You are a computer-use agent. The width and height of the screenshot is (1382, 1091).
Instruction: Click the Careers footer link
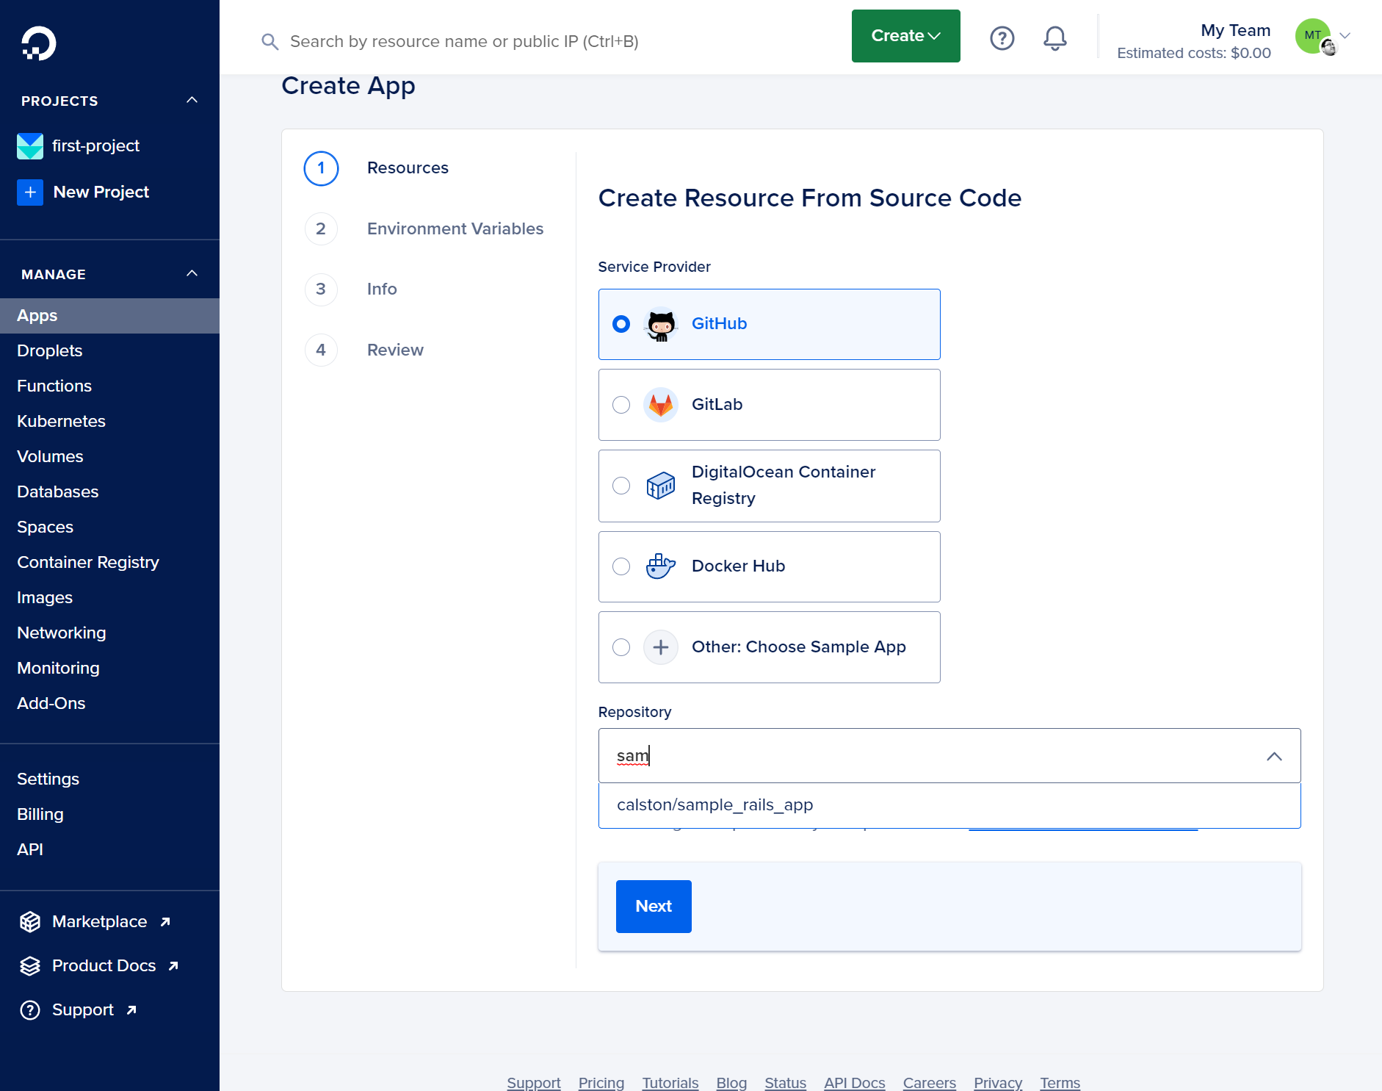pyautogui.click(x=930, y=1082)
